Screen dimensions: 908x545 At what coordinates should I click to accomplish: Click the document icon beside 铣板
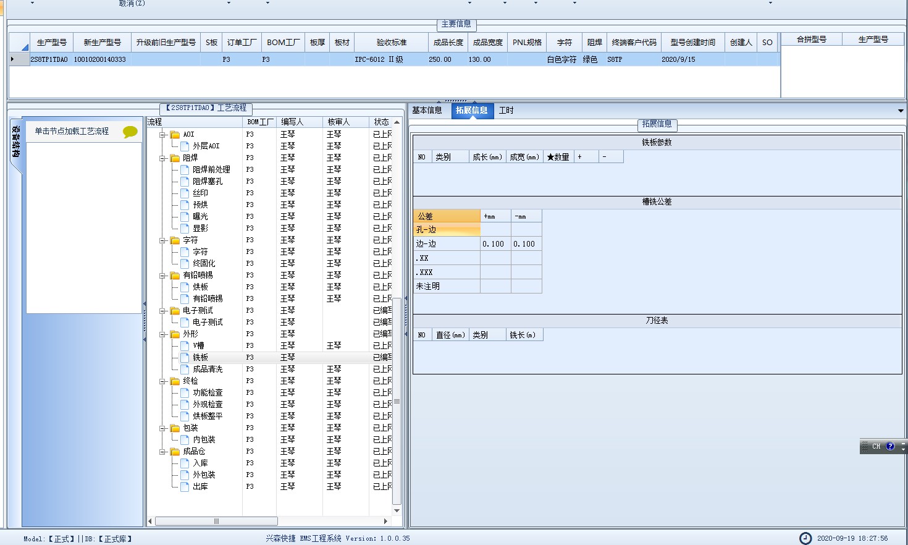coord(185,357)
